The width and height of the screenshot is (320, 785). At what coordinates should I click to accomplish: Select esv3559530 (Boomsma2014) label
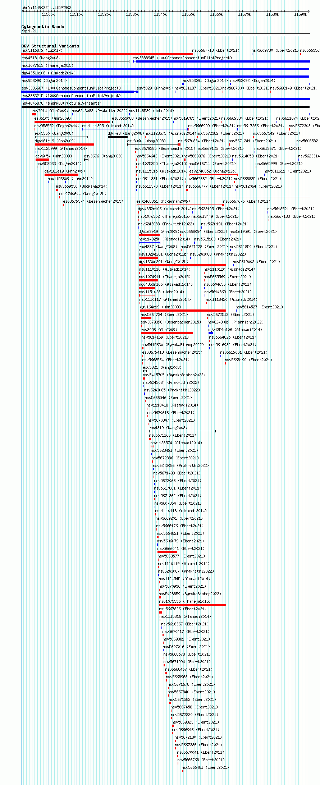click(x=82, y=186)
